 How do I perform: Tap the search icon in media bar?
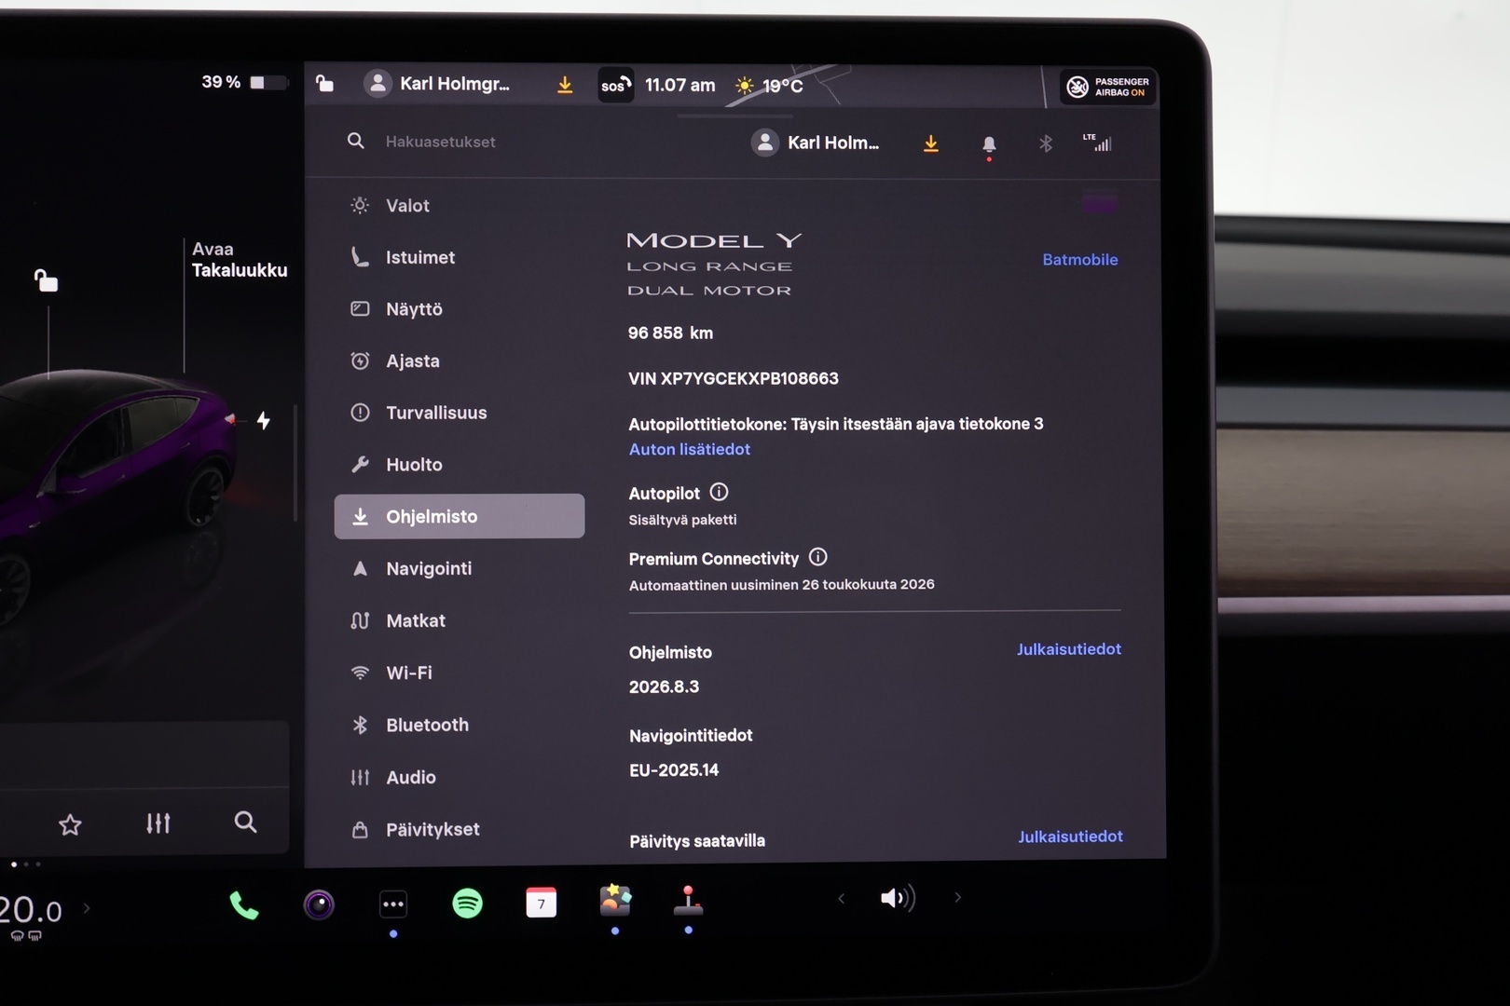pyautogui.click(x=245, y=822)
